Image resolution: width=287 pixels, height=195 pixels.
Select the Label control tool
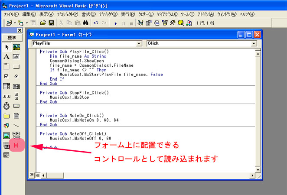click(7, 57)
